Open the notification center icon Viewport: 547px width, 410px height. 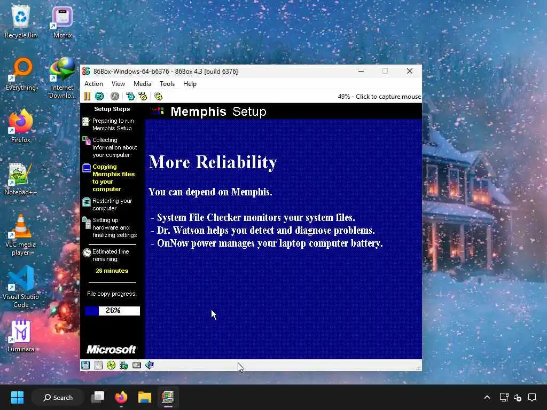532,397
